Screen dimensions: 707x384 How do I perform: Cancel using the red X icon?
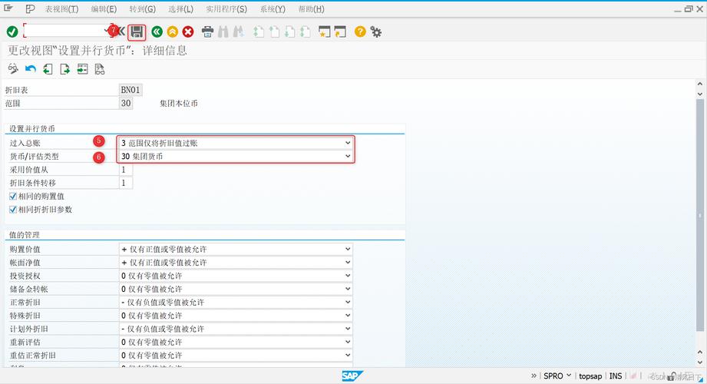point(188,31)
